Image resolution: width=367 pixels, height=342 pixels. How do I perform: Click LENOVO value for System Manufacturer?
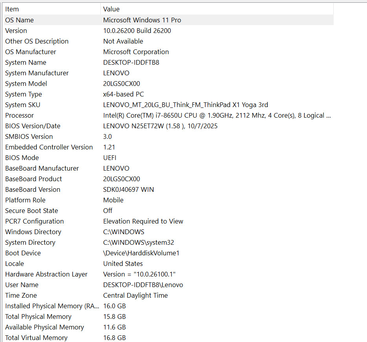116,73
